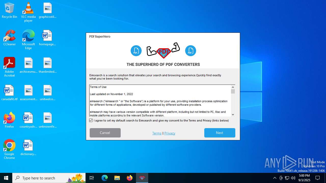
Task: Open Google Chrome desktop shortcut
Action: (x=9, y=149)
